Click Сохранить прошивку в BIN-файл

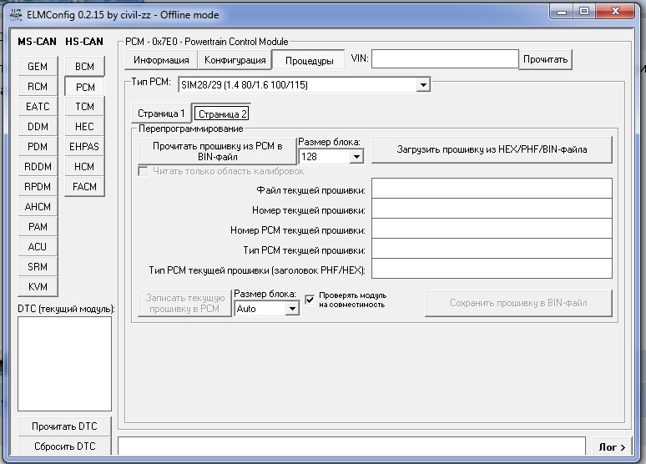tap(518, 303)
